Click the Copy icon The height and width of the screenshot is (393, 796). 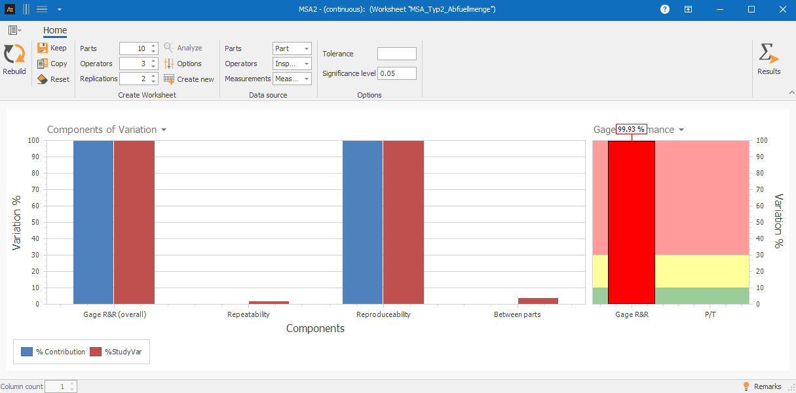tap(43, 64)
